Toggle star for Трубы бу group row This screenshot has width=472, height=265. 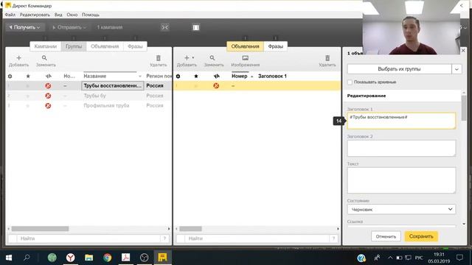click(x=28, y=96)
